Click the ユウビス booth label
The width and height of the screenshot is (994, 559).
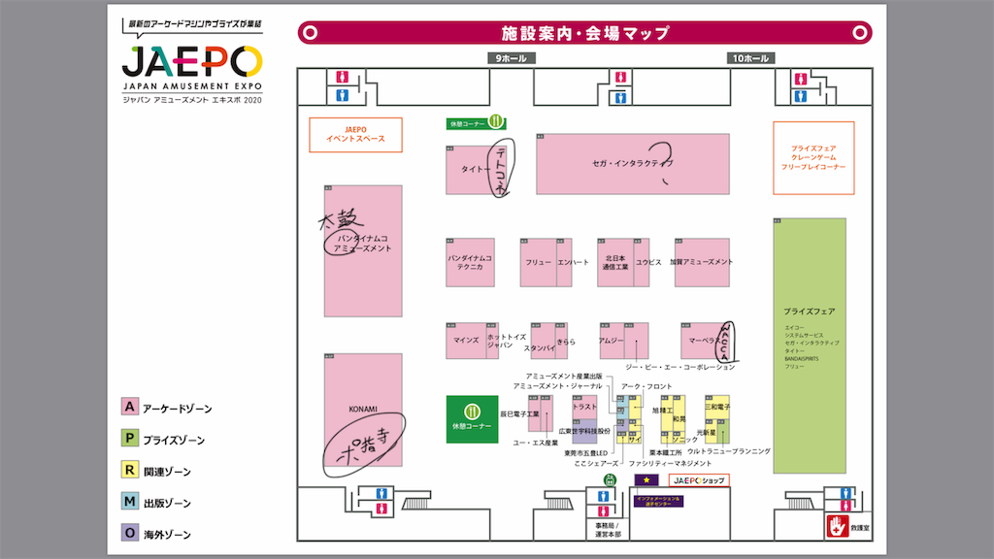pyautogui.click(x=648, y=262)
